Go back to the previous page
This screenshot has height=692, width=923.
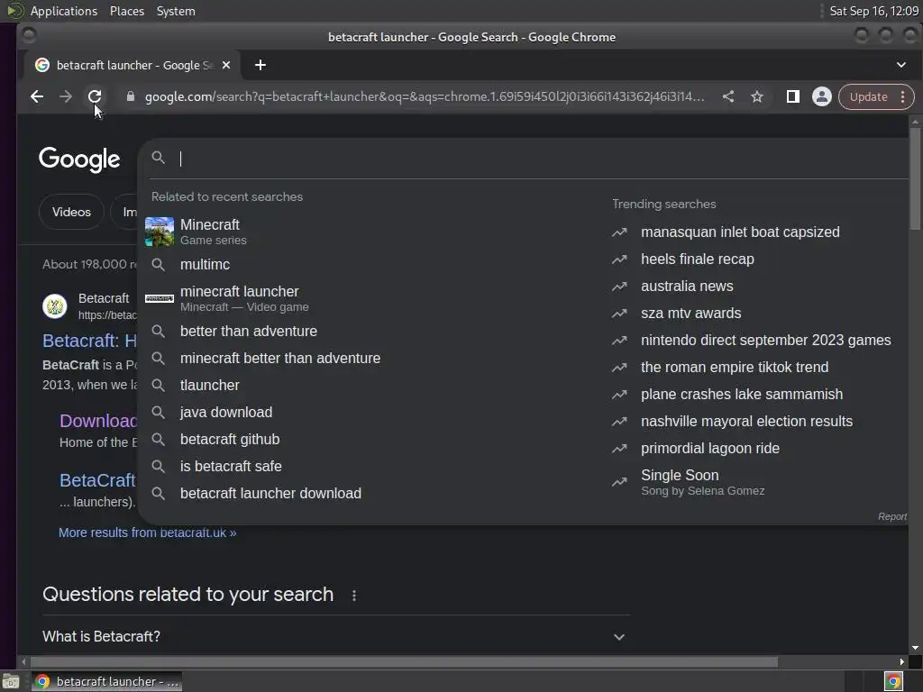36,96
